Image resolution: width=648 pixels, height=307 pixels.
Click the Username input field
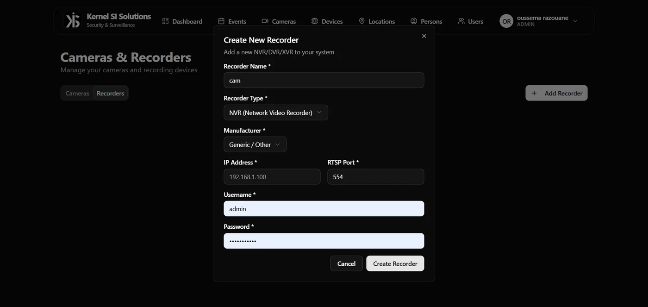(324, 209)
